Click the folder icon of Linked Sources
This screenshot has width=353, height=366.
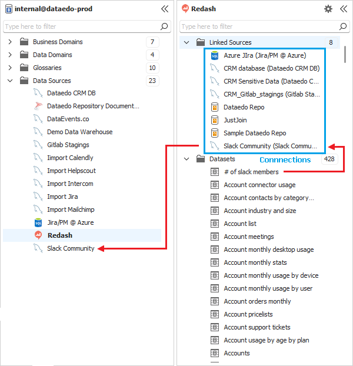pos(201,42)
